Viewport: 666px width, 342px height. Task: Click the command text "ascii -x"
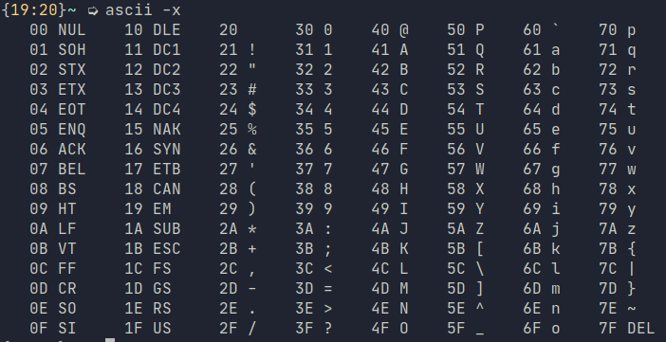pos(143,9)
